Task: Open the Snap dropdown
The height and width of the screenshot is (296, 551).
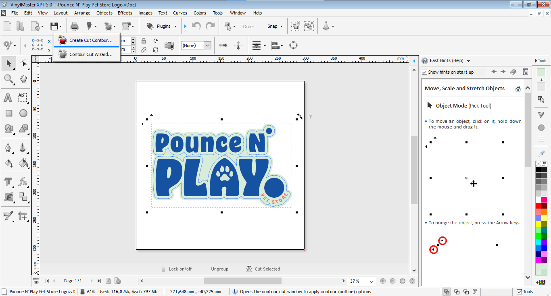Action: 275,26
